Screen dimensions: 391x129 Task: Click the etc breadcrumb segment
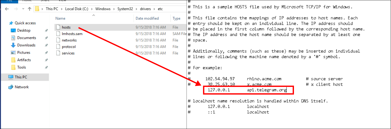point(160,9)
